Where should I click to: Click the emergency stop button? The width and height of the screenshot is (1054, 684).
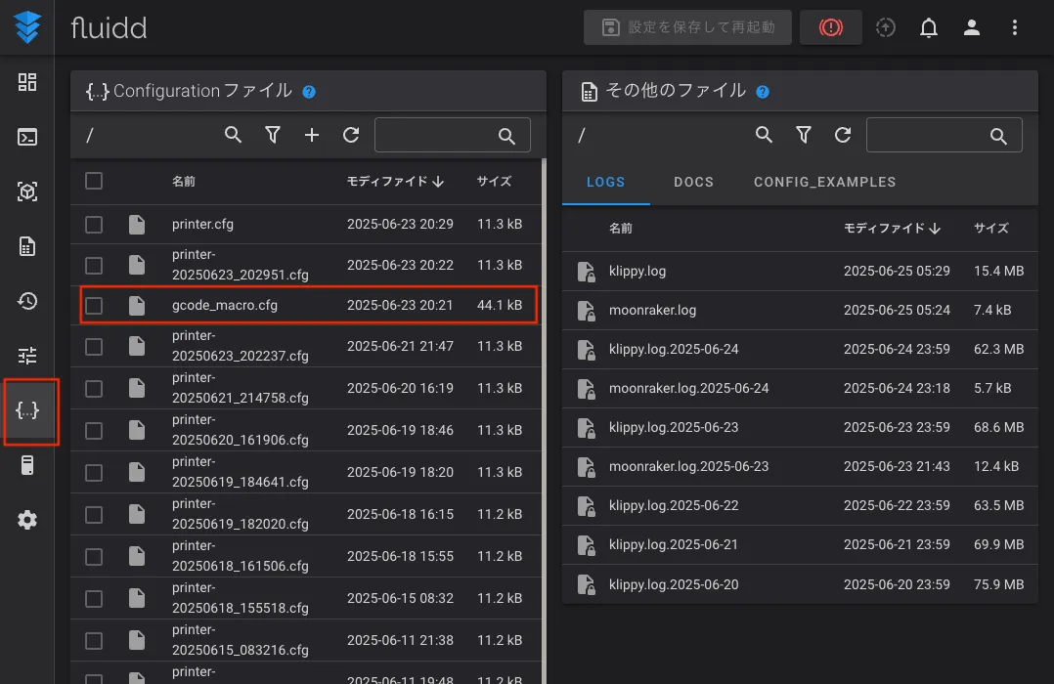[830, 27]
